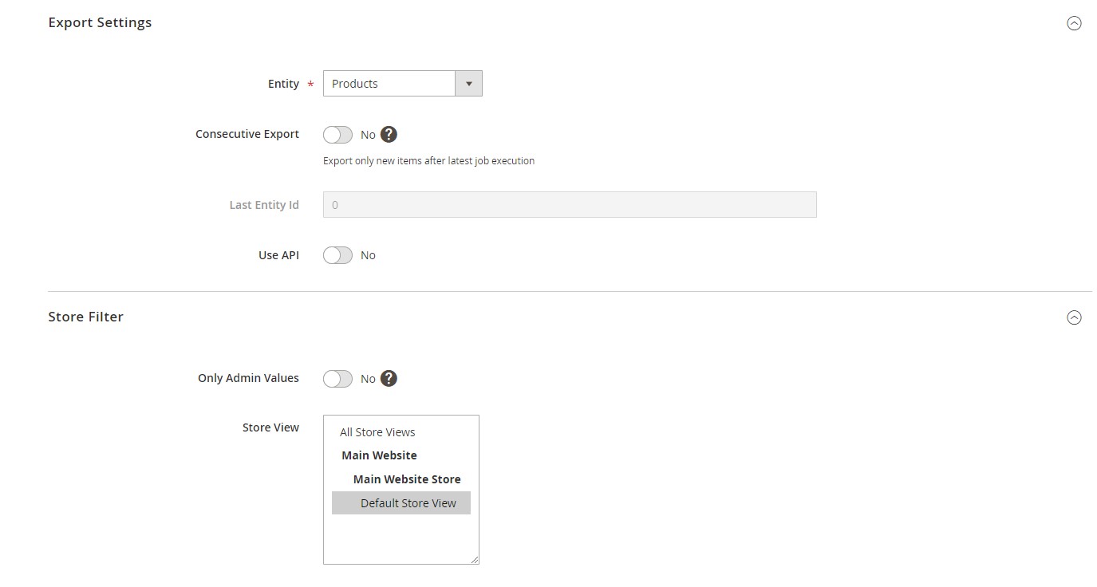Select All Store Views in the list

(x=377, y=431)
